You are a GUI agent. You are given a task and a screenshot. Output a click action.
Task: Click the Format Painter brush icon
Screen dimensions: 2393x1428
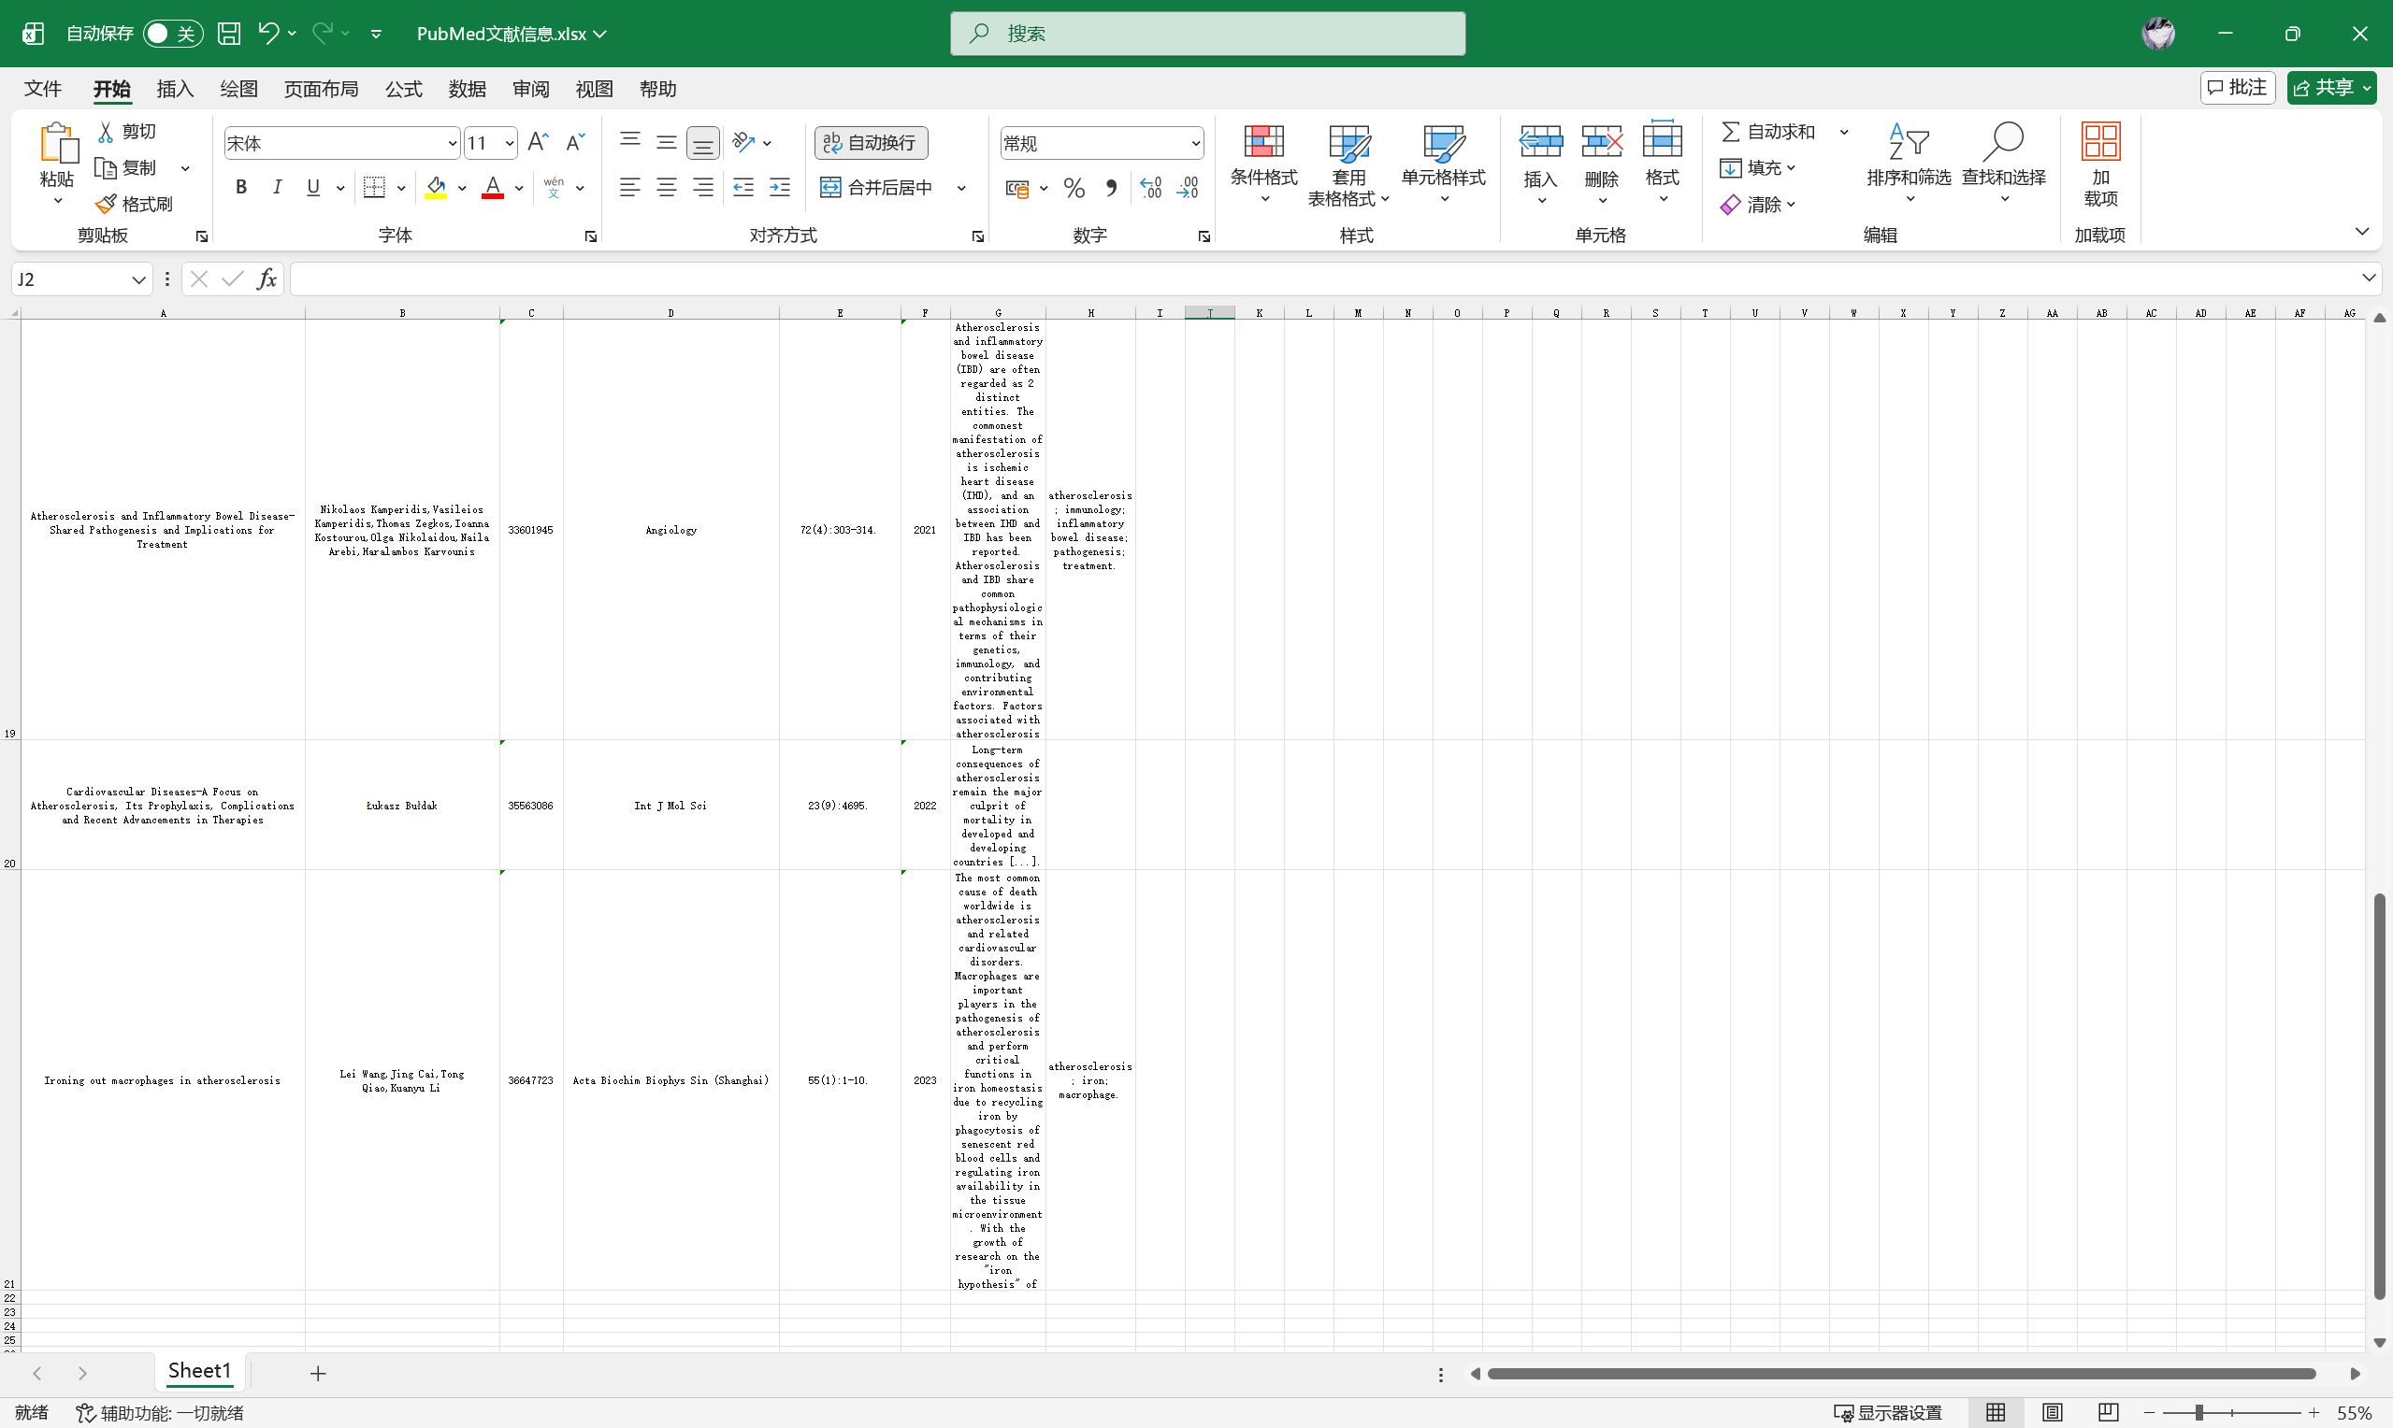tap(106, 204)
